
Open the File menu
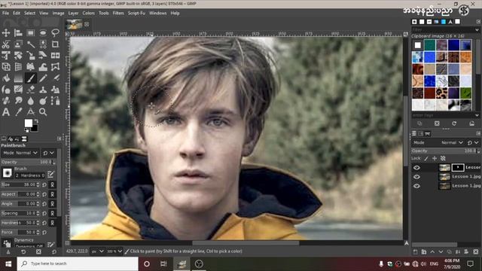click(5, 14)
